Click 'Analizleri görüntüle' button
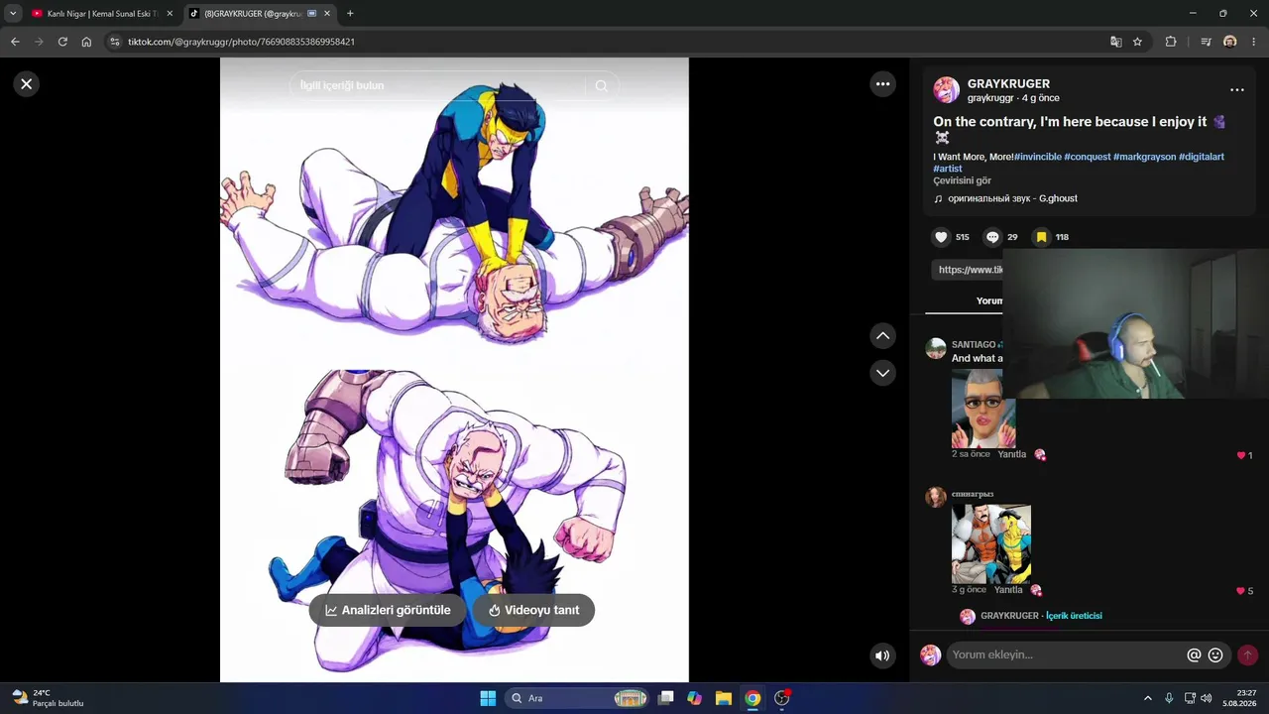 click(387, 610)
